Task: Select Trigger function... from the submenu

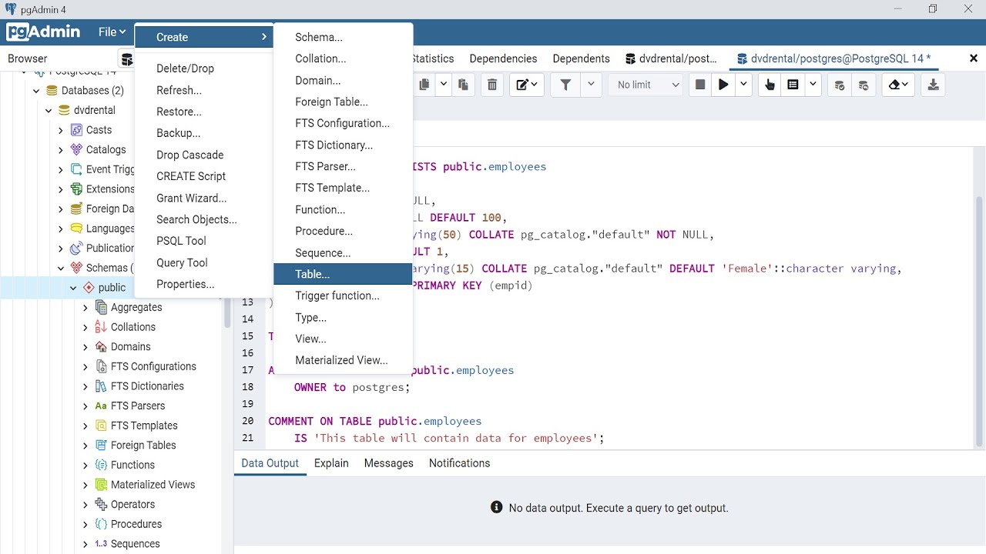Action: (343, 295)
